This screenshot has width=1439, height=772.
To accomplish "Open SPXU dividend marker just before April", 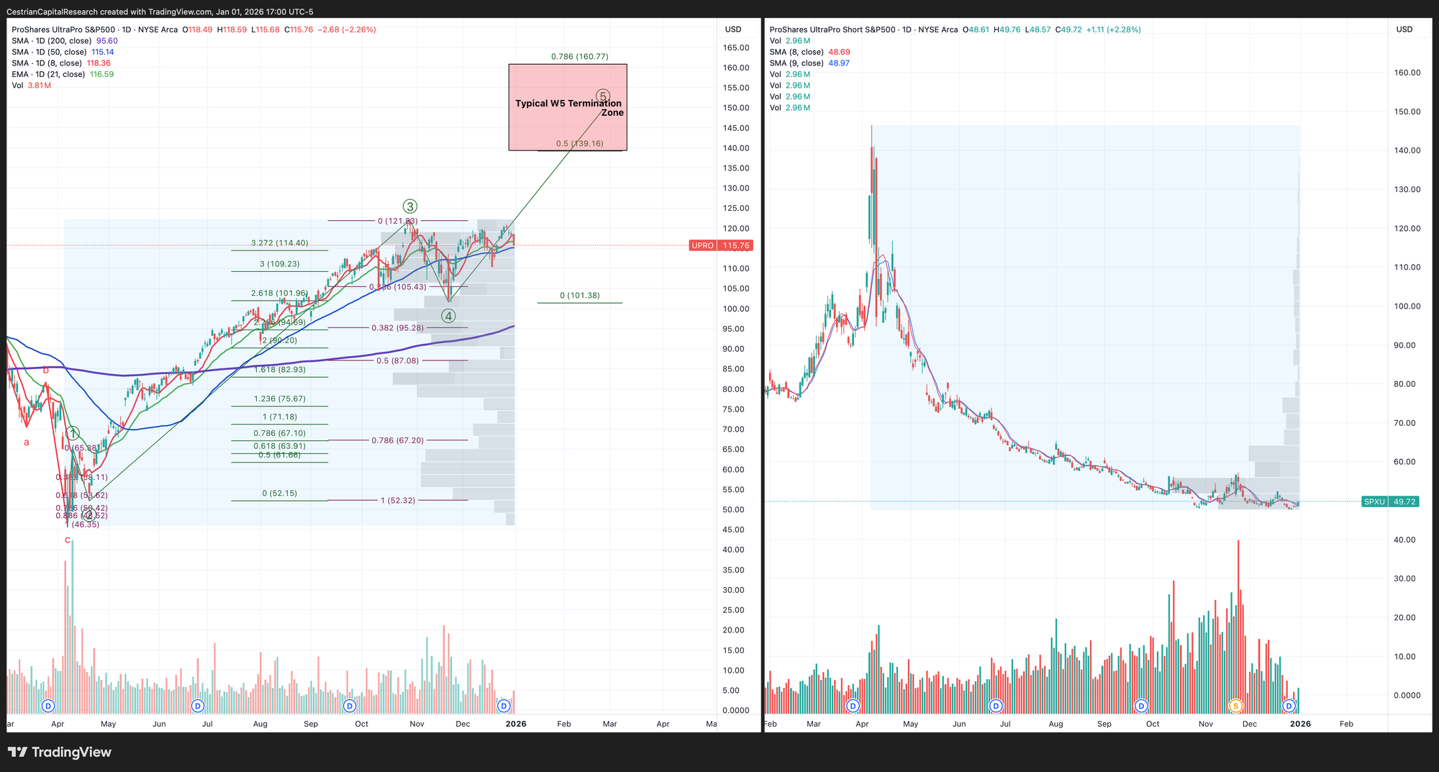I will (853, 705).
